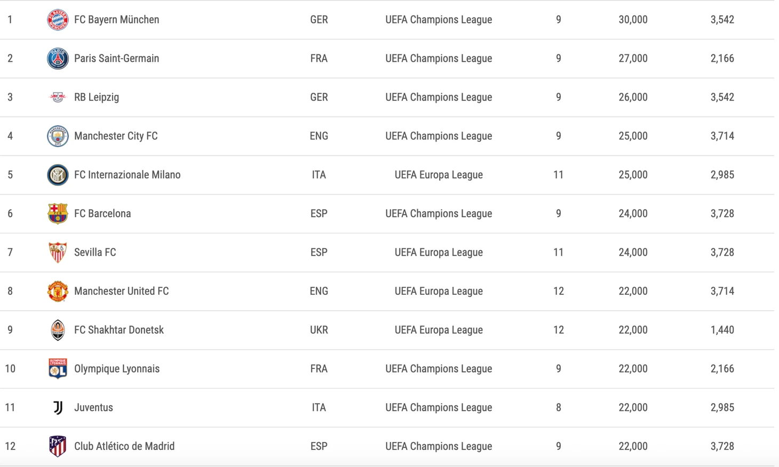
Task: Click the Juventus logo icon
Action: 58,408
